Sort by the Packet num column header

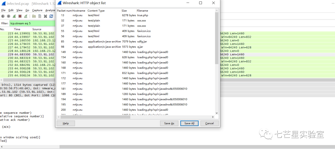(x=64, y=11)
